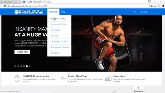Restore down the browser window

[x=161, y=2]
